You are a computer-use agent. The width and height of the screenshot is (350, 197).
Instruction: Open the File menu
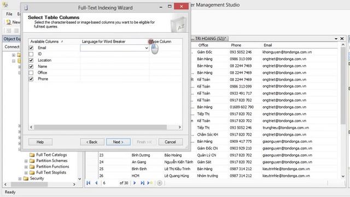[x=9, y=14]
